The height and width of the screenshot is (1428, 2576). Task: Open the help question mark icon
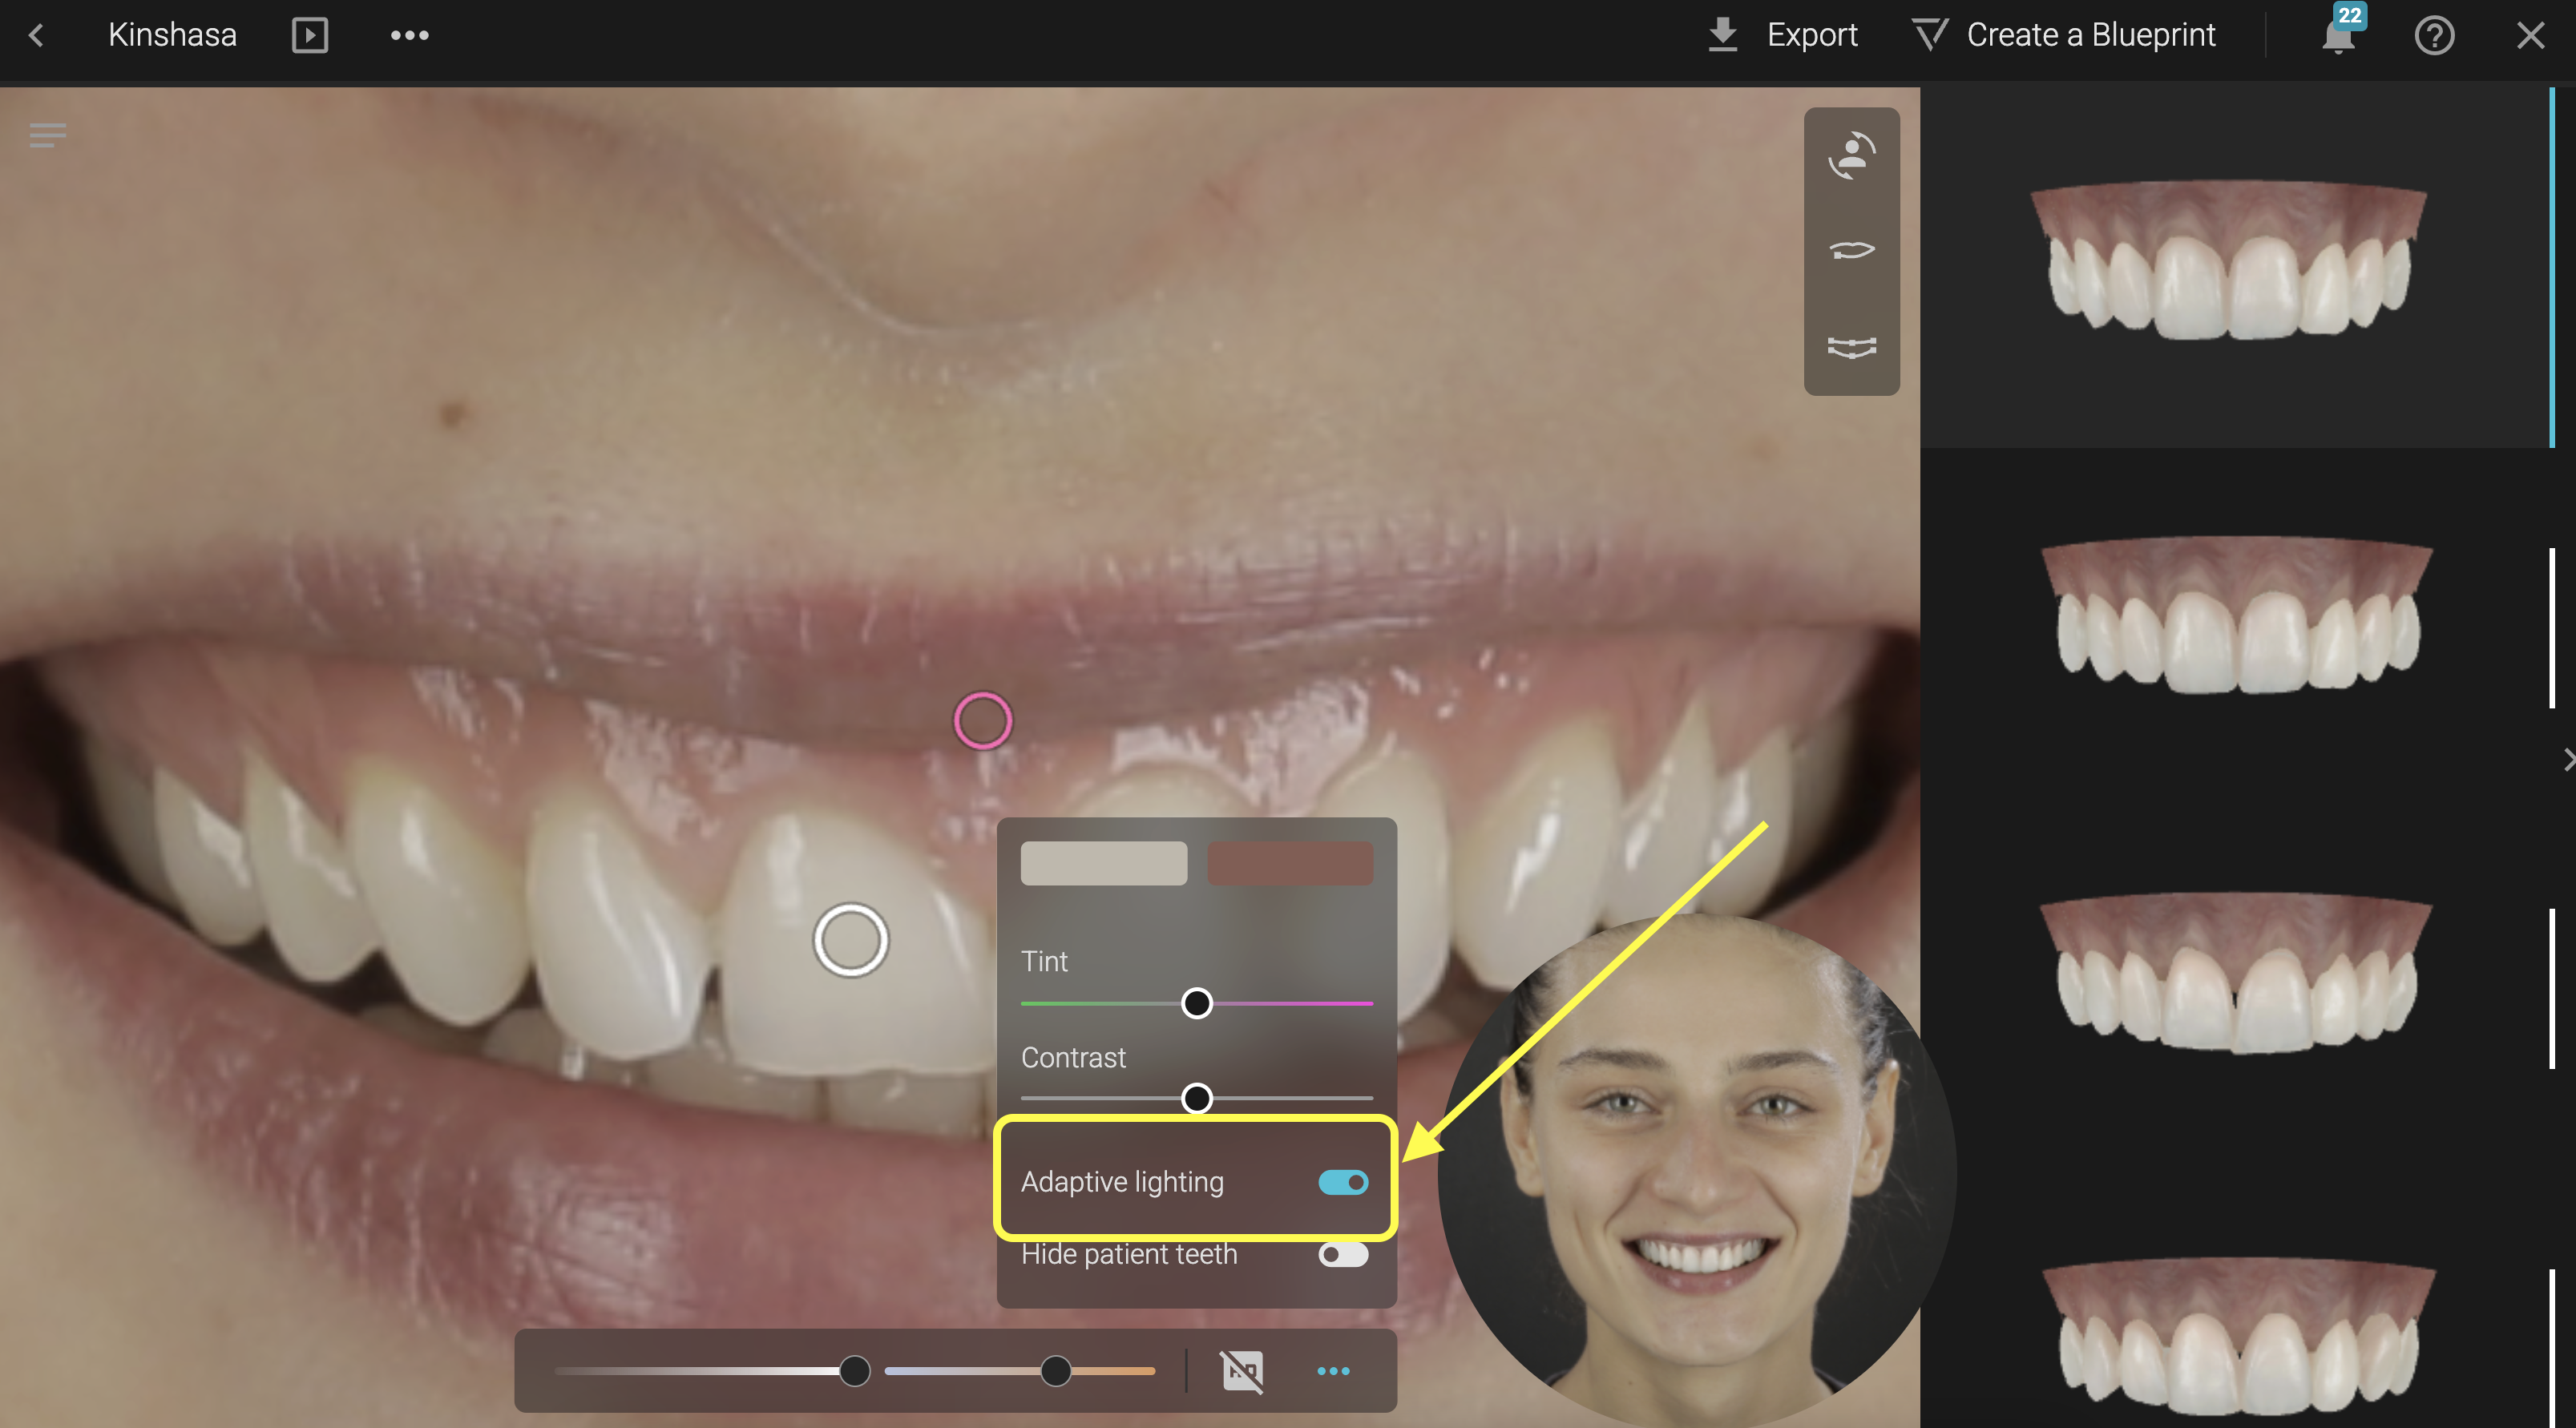pos(2434,36)
